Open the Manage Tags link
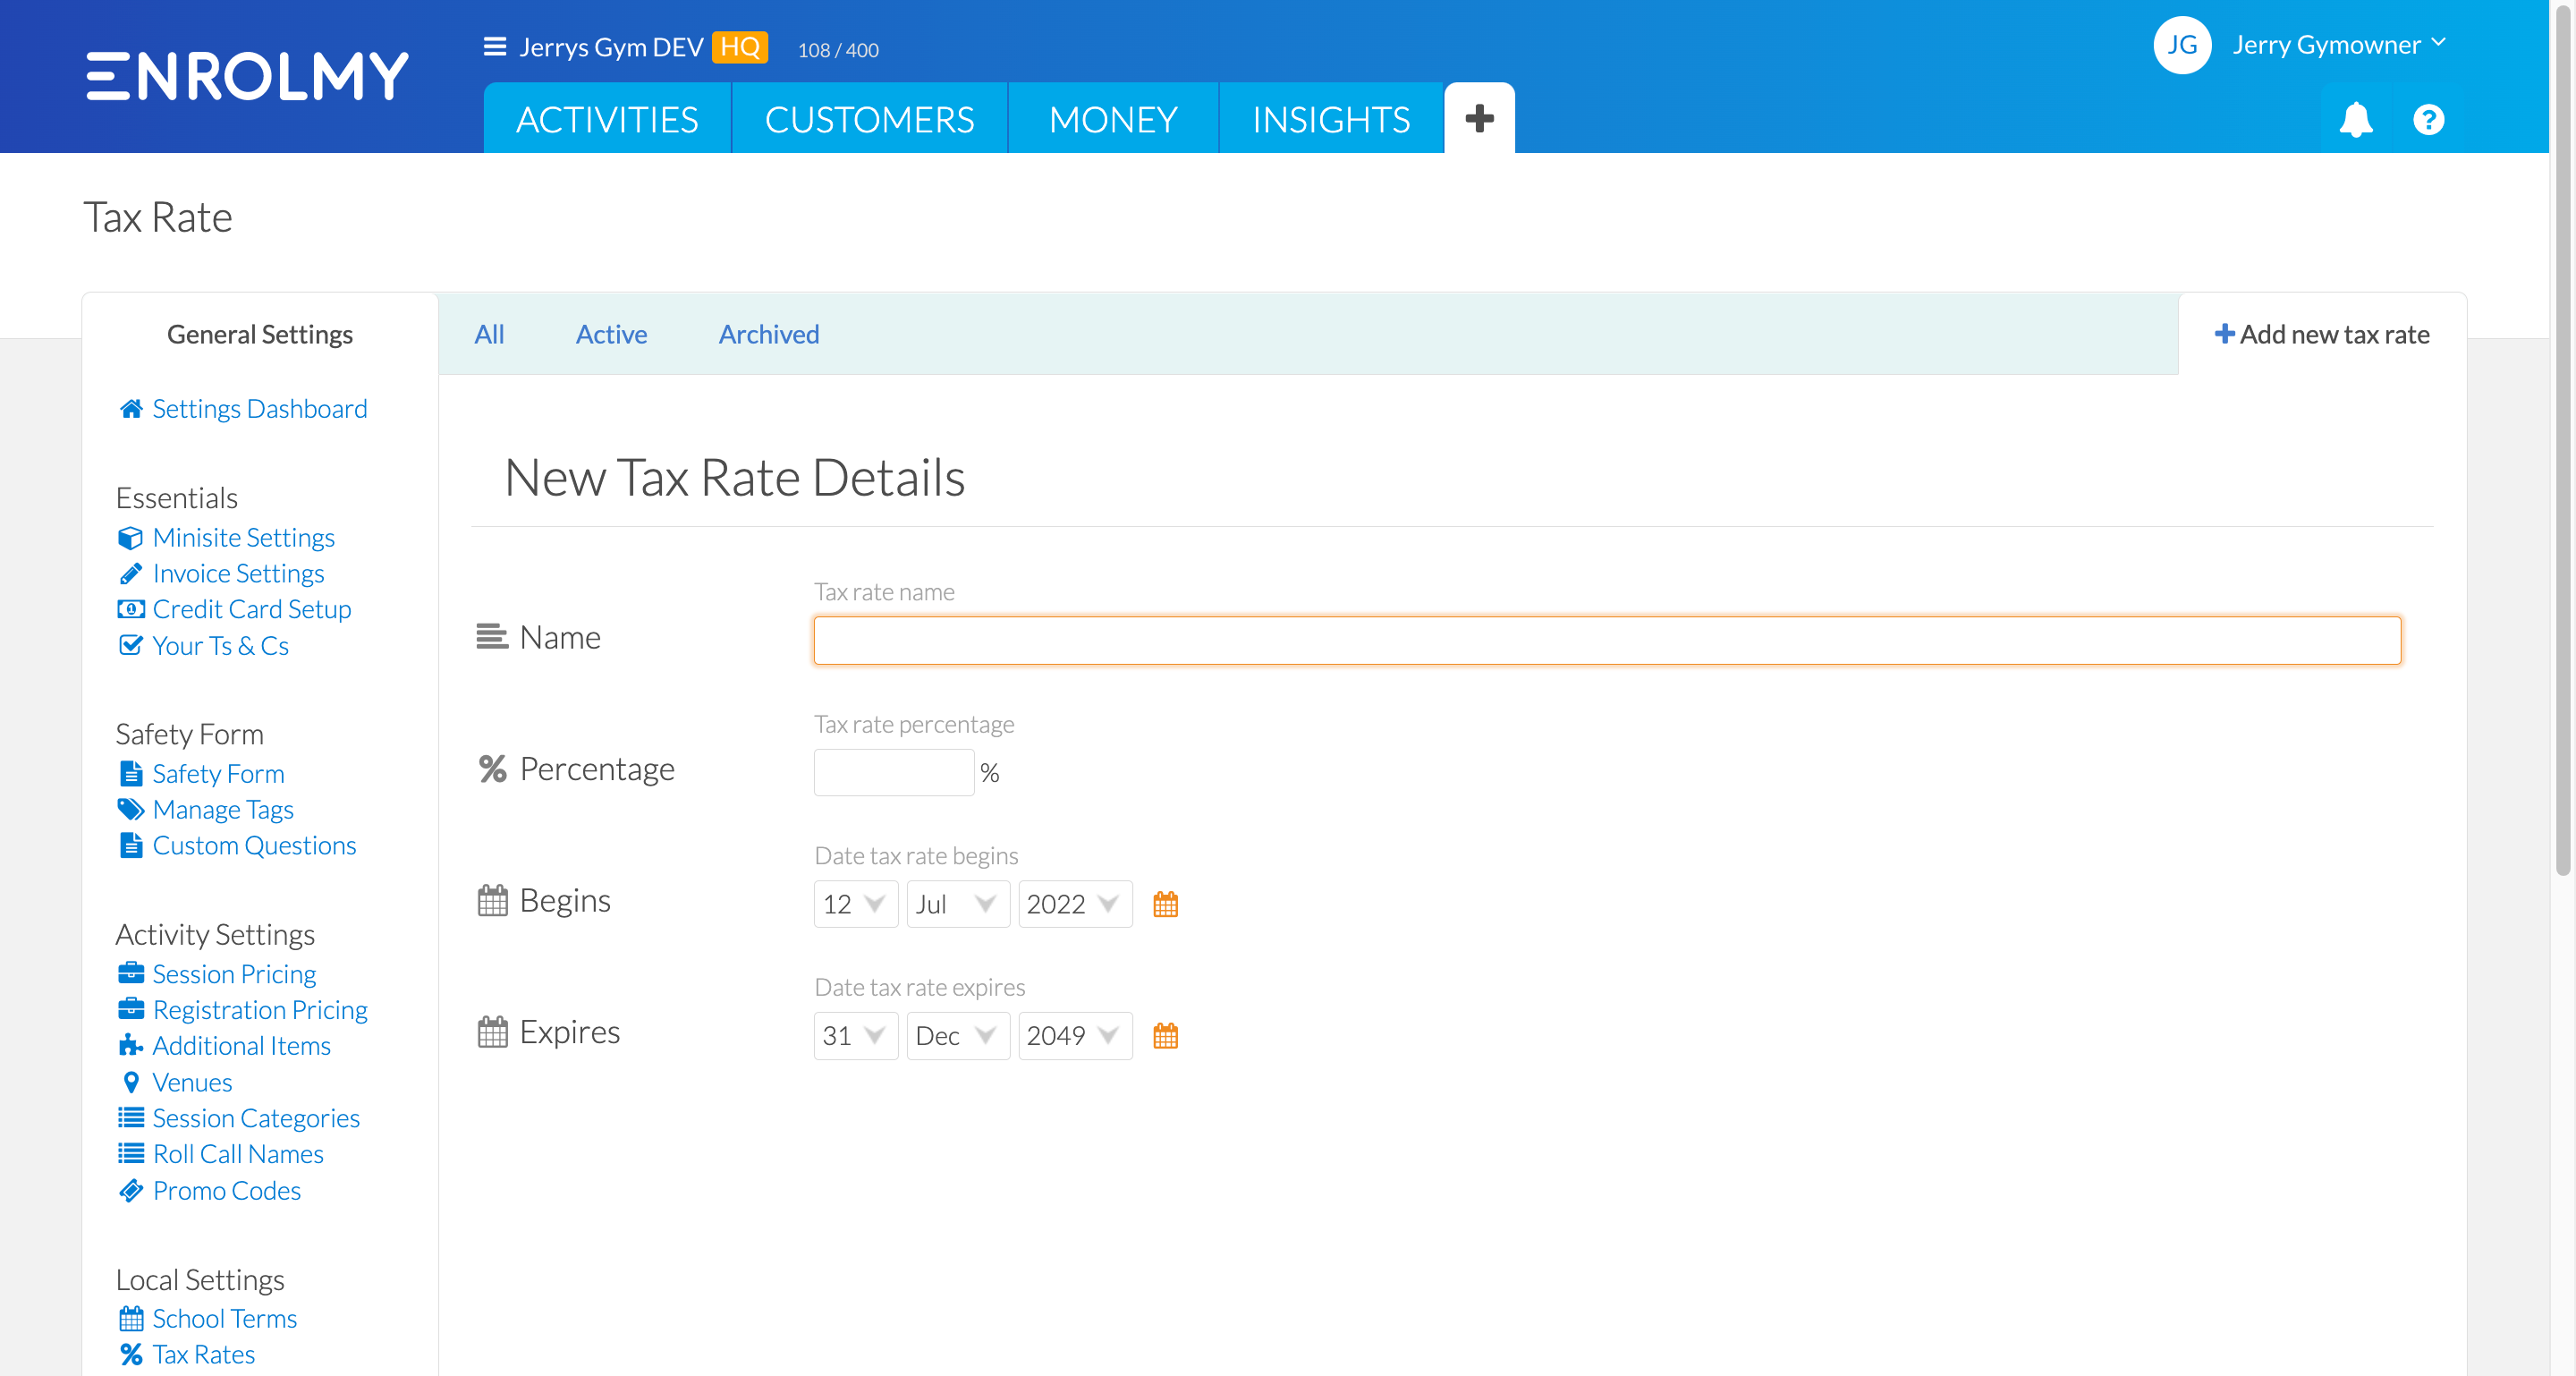Screen dimensions: 2576x1376 coord(223,809)
